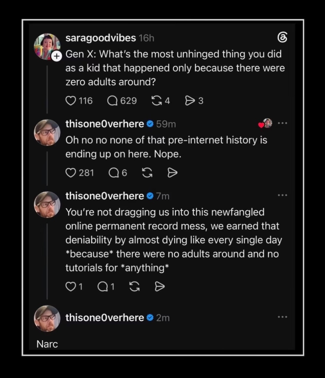Open thisone0verhere profile from 2m post

[104, 317]
